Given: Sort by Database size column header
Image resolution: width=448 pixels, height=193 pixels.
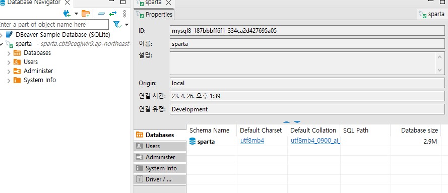Looking at the screenshot, I should [x=416, y=130].
